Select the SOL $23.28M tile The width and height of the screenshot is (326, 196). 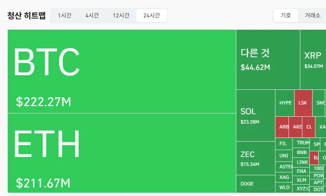256,115
